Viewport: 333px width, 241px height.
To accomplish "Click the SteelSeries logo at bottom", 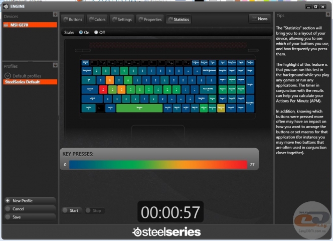I will click(166, 232).
